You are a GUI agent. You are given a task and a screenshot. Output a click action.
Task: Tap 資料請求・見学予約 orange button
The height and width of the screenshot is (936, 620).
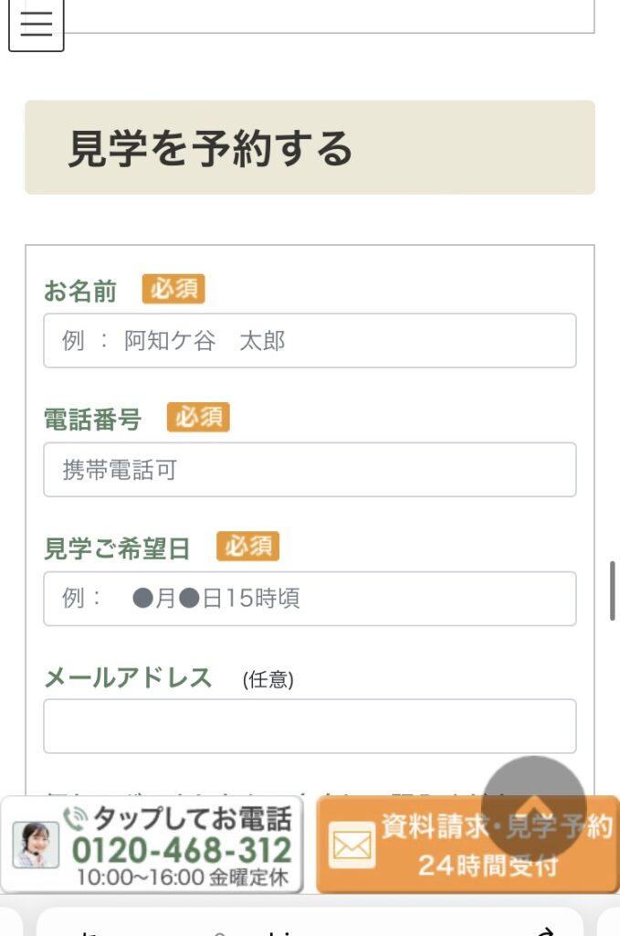tap(468, 844)
